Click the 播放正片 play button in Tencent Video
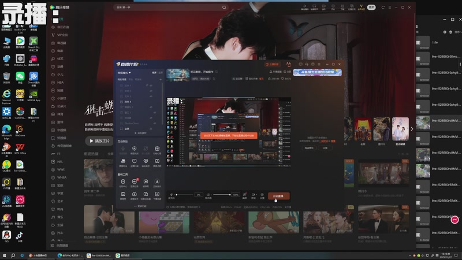 pos(99,141)
